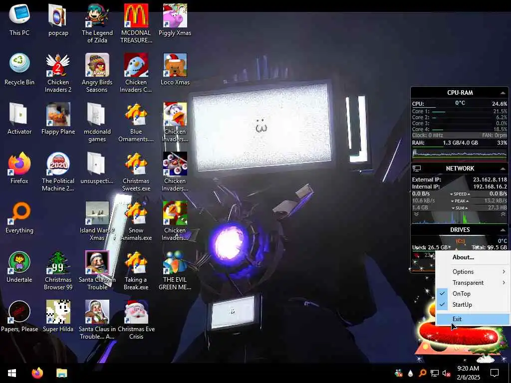Toggle the StartUp checked menu option
The height and width of the screenshot is (383, 511).
[473, 305]
